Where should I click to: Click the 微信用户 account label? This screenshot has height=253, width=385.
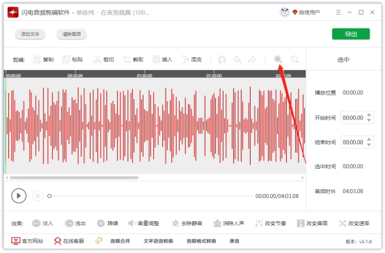coord(309,13)
